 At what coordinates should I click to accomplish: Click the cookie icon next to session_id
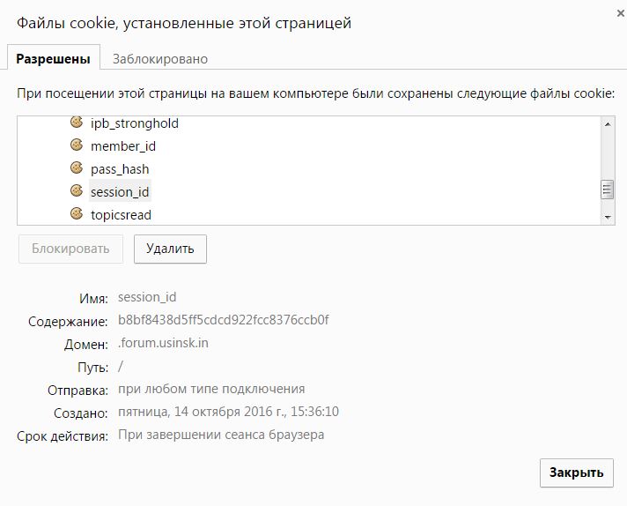[x=76, y=191]
